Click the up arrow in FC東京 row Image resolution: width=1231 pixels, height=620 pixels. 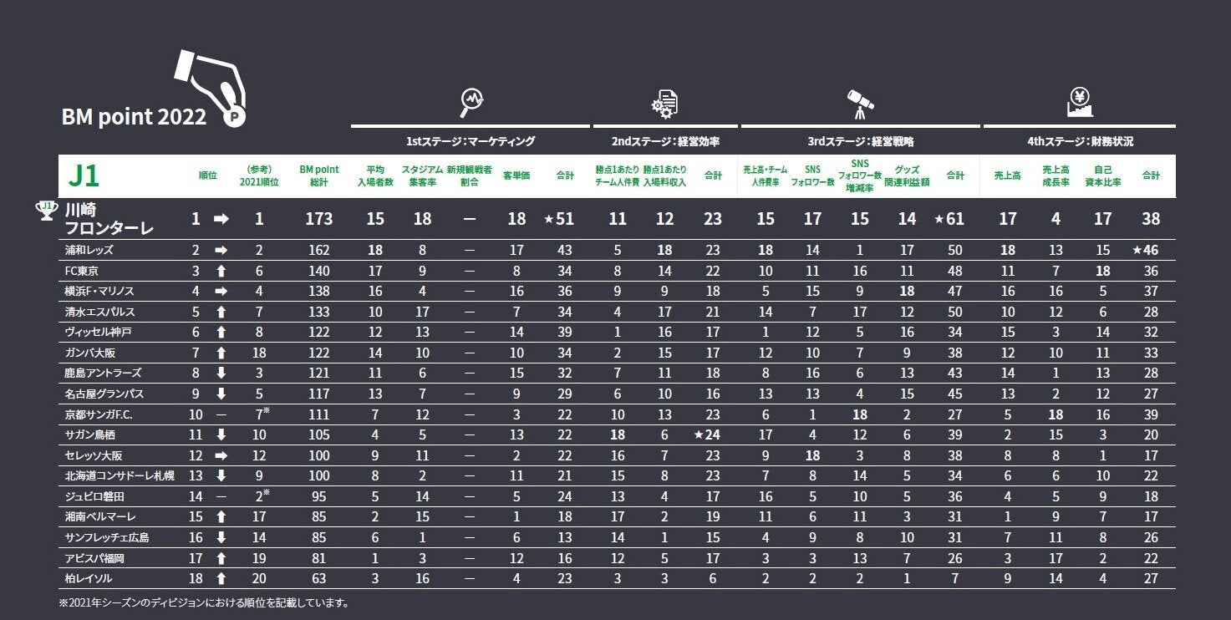221,271
